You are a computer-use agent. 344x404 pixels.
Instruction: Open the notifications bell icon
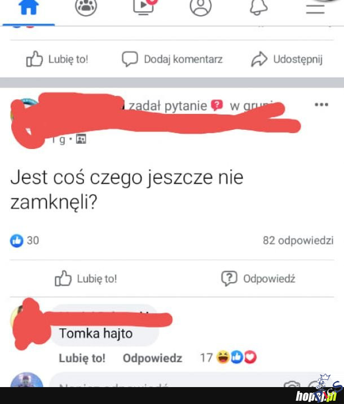pos(259,8)
